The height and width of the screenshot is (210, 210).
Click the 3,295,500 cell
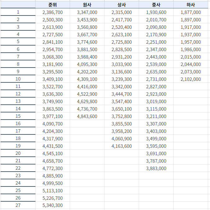pos(53,72)
